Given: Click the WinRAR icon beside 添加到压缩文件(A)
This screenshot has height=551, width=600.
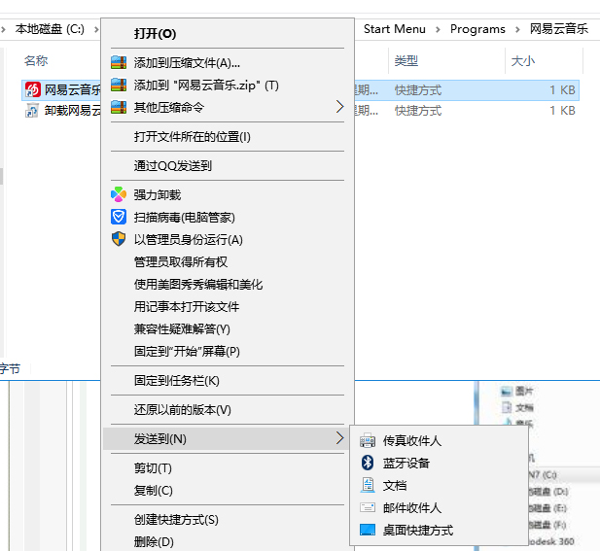Looking at the screenshot, I should coord(119,62).
